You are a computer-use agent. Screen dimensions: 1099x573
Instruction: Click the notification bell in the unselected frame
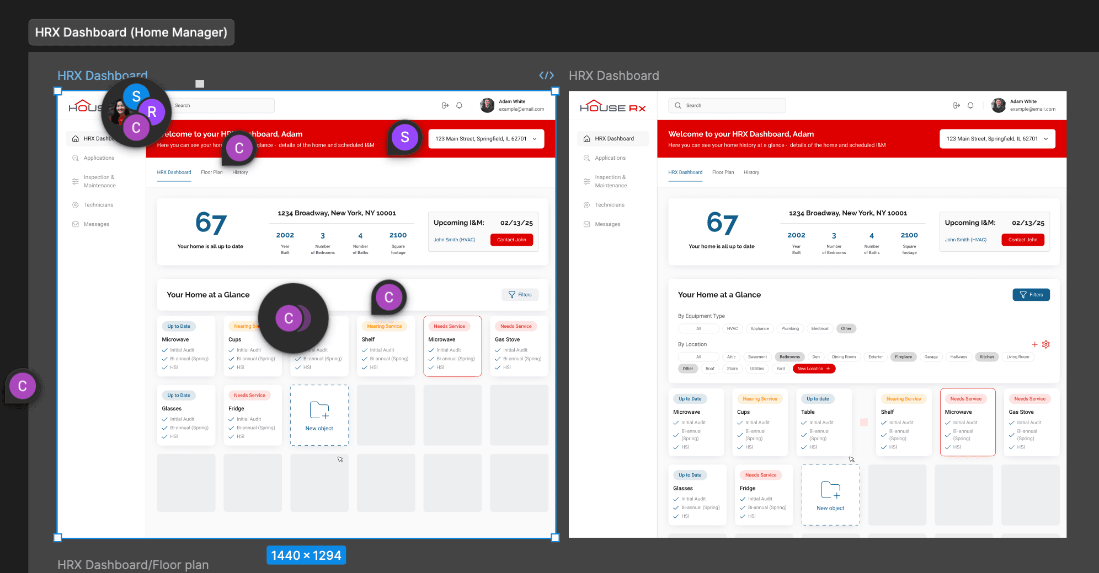tap(970, 105)
